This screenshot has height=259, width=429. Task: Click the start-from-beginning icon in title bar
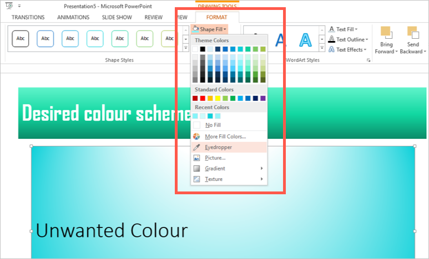pos(9,6)
